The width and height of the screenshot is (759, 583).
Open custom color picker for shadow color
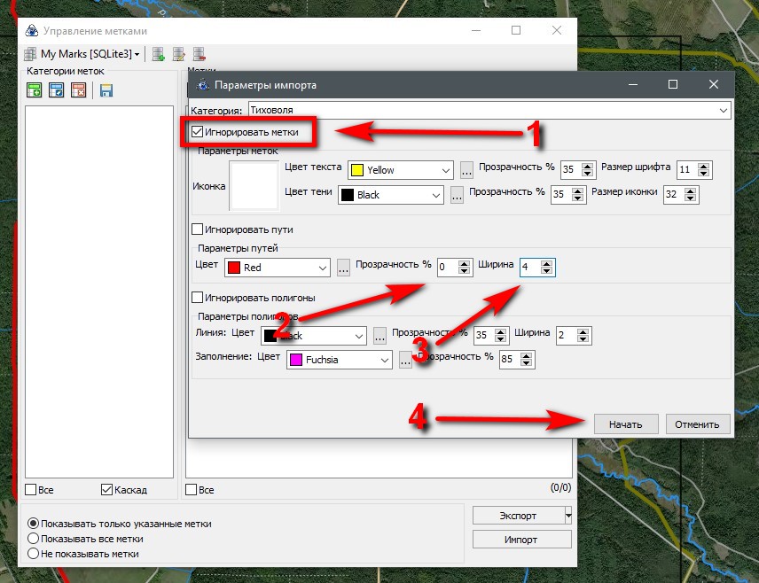coord(457,195)
